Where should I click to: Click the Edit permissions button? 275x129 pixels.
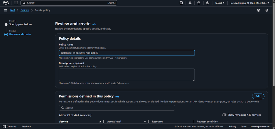pyautogui.click(x=258, y=96)
